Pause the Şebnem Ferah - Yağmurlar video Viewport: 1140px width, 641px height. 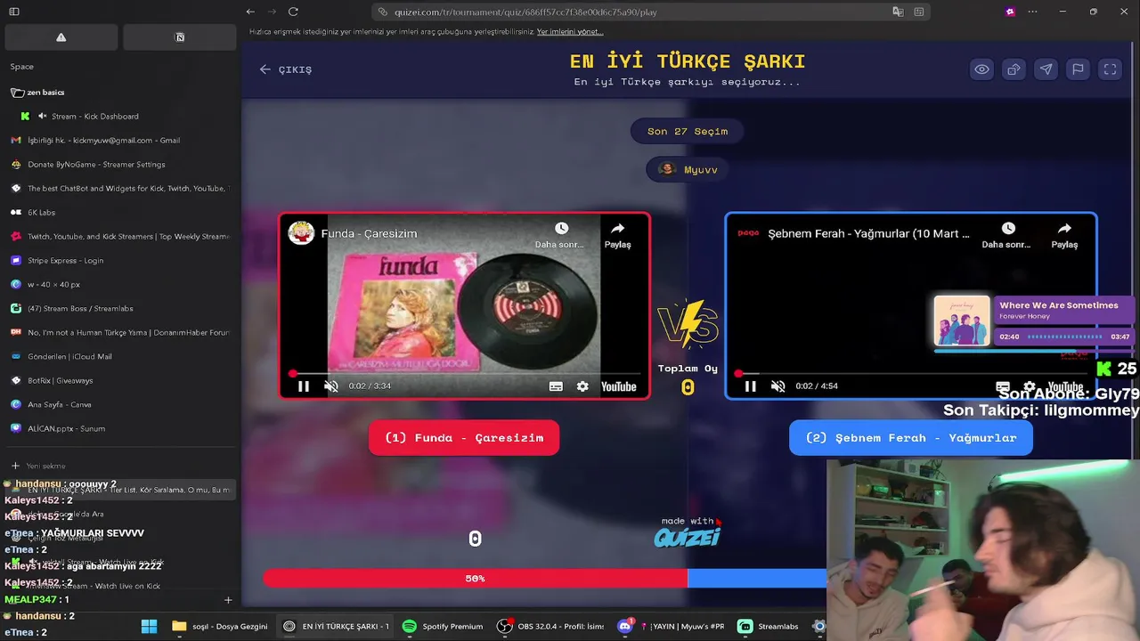point(751,386)
